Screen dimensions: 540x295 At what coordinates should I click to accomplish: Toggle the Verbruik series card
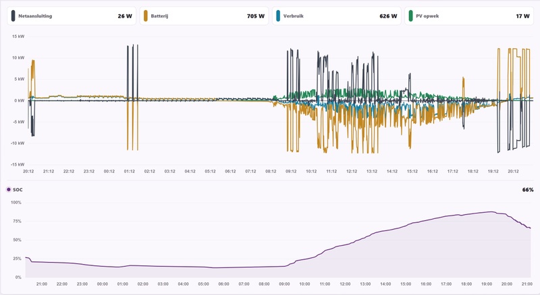point(336,15)
